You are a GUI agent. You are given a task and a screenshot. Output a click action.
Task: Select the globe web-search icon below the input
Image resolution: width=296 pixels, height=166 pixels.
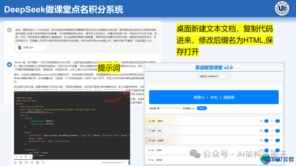click(x=37, y=162)
